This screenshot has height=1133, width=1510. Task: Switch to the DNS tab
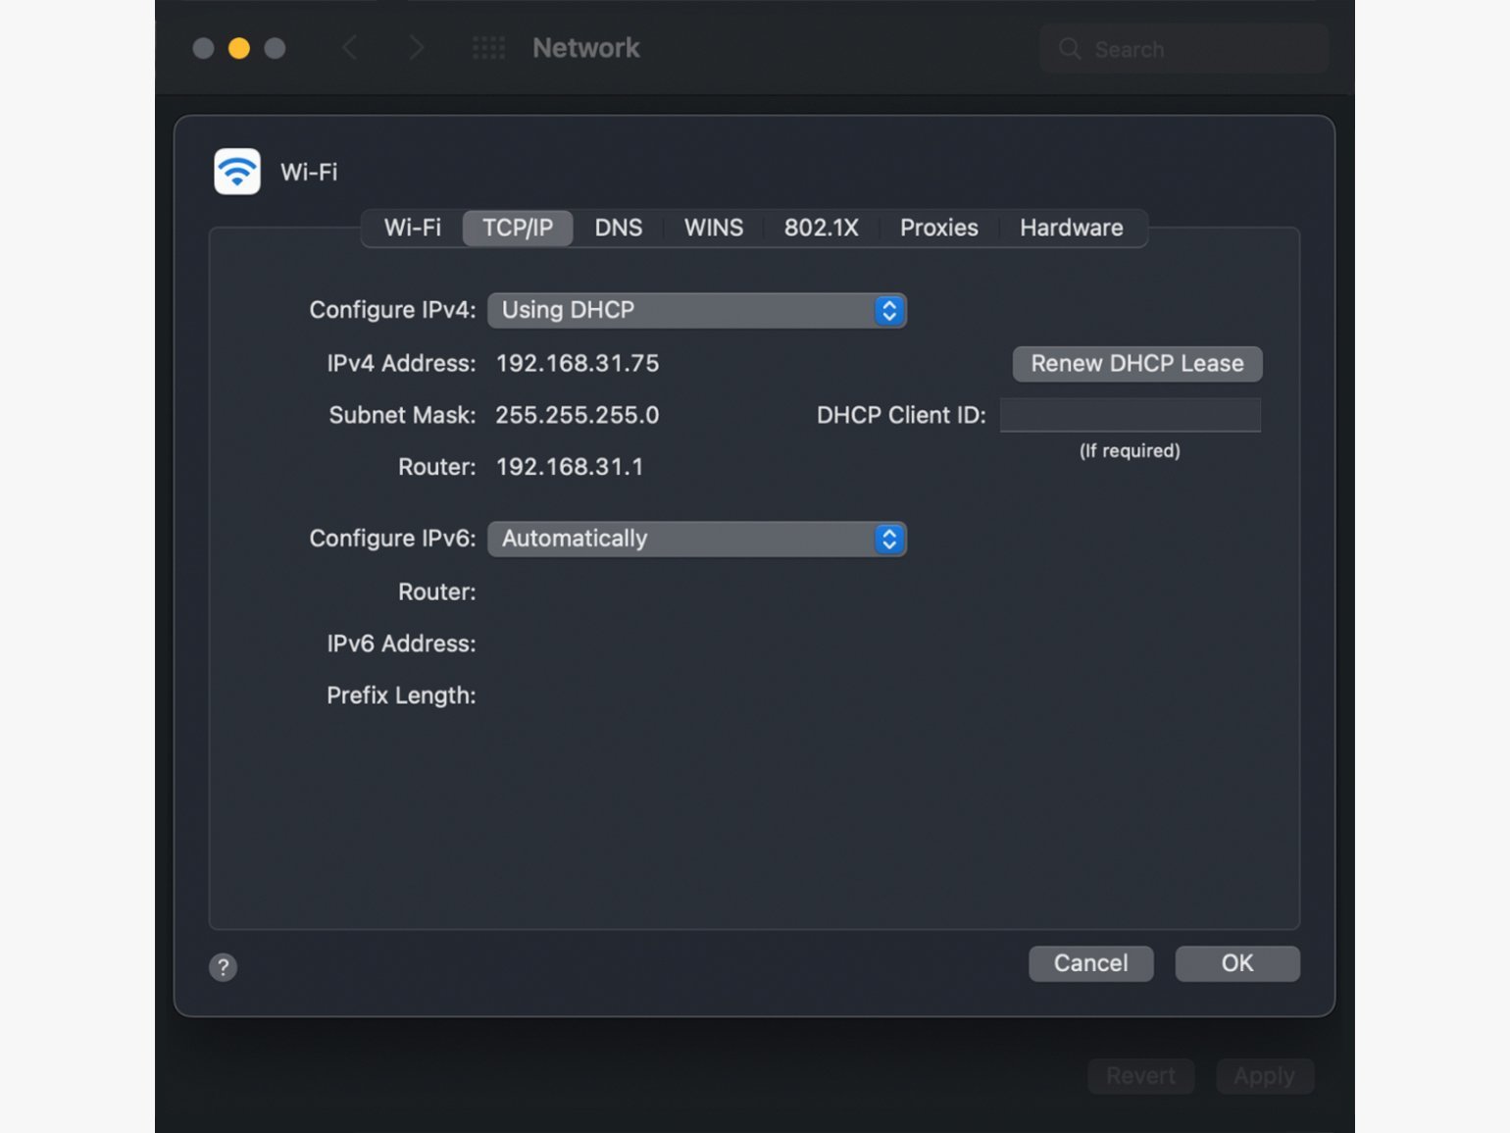coord(618,228)
